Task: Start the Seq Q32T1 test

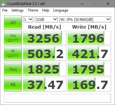Action: coord(13,38)
